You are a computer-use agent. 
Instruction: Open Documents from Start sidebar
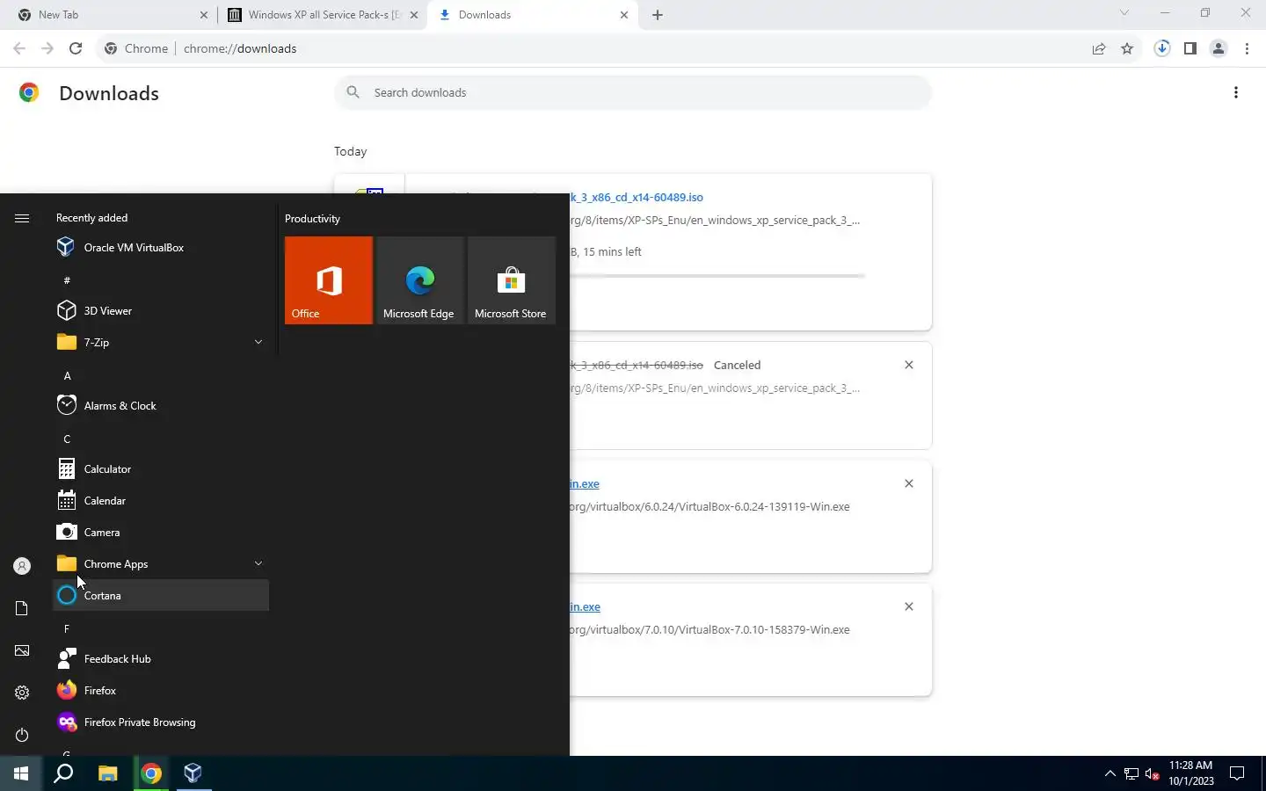22,608
